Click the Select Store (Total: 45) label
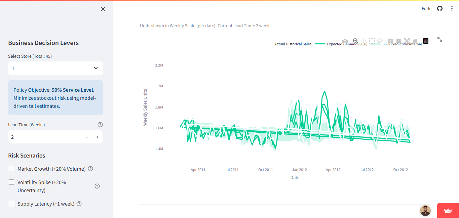459x218 pixels. [30, 56]
